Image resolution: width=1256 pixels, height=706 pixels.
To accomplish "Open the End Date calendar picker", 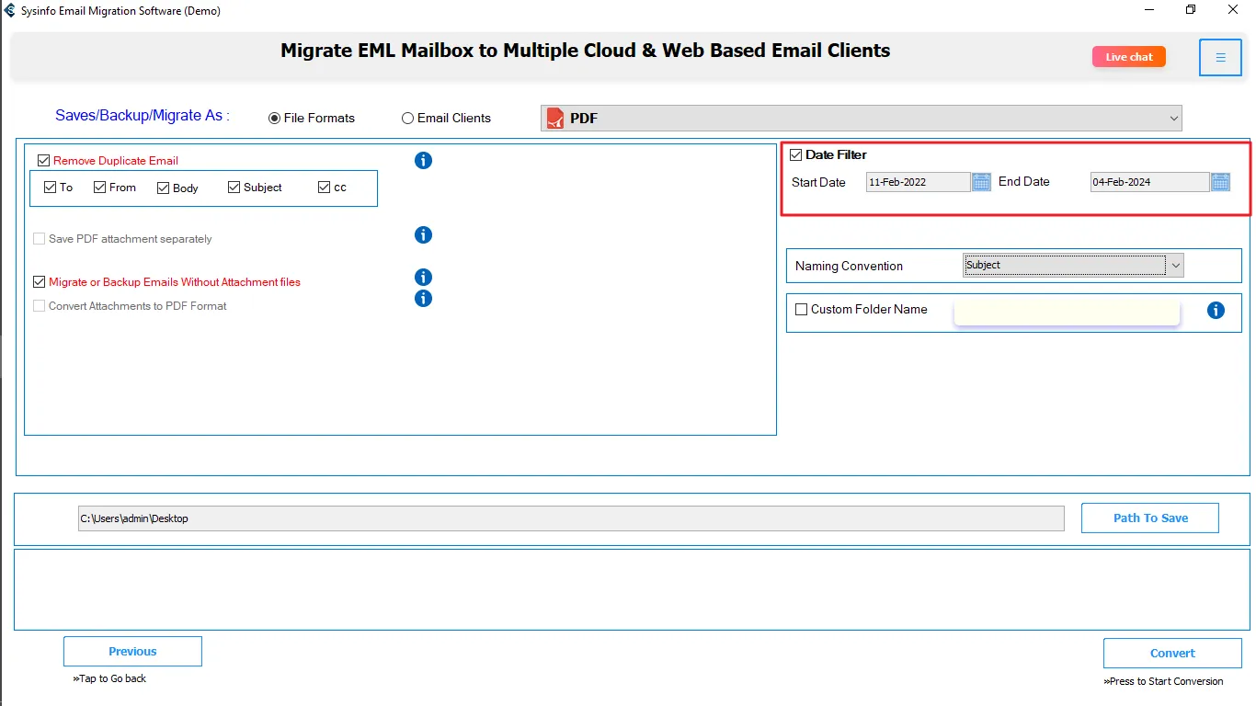I will click(x=1220, y=182).
